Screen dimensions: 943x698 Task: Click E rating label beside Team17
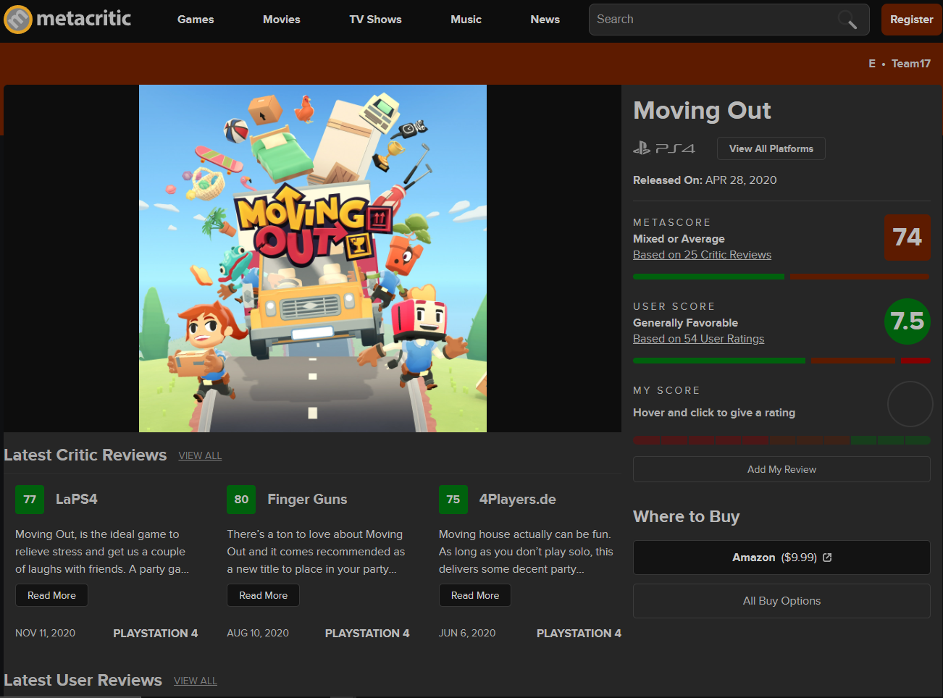point(872,64)
